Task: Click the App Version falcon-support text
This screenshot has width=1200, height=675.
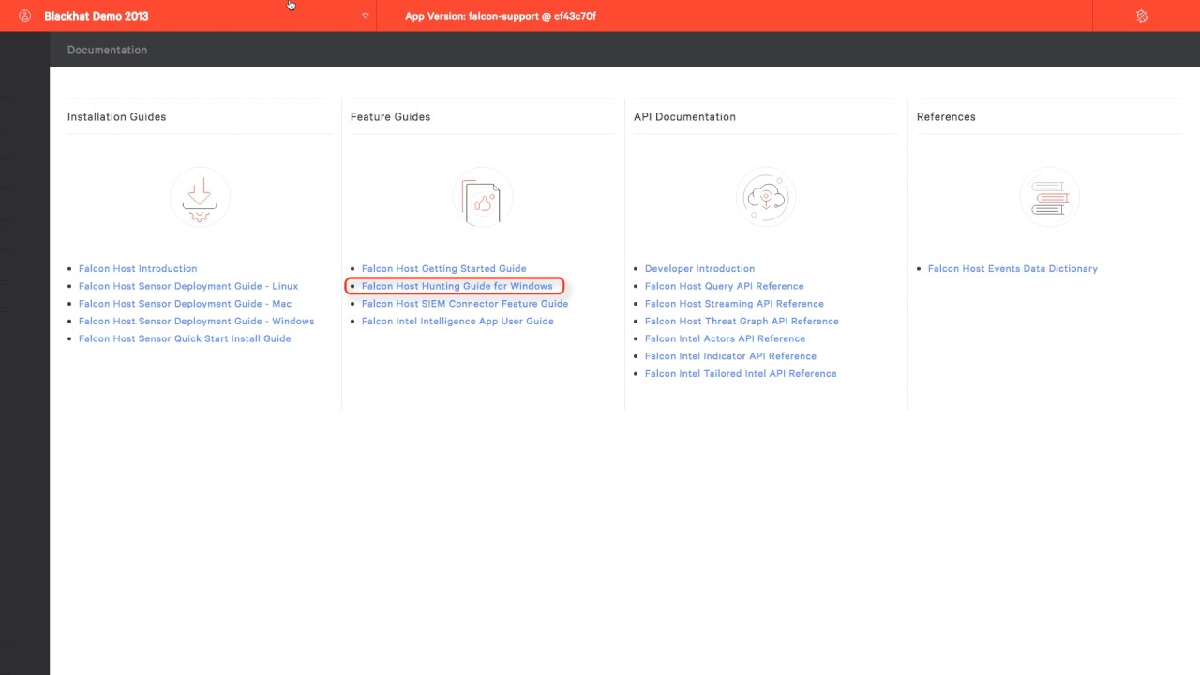Action: pos(501,16)
